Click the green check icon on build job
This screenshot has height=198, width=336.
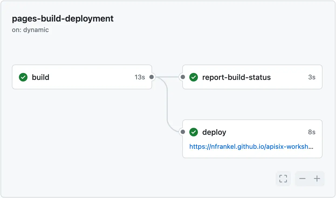[x=23, y=77]
